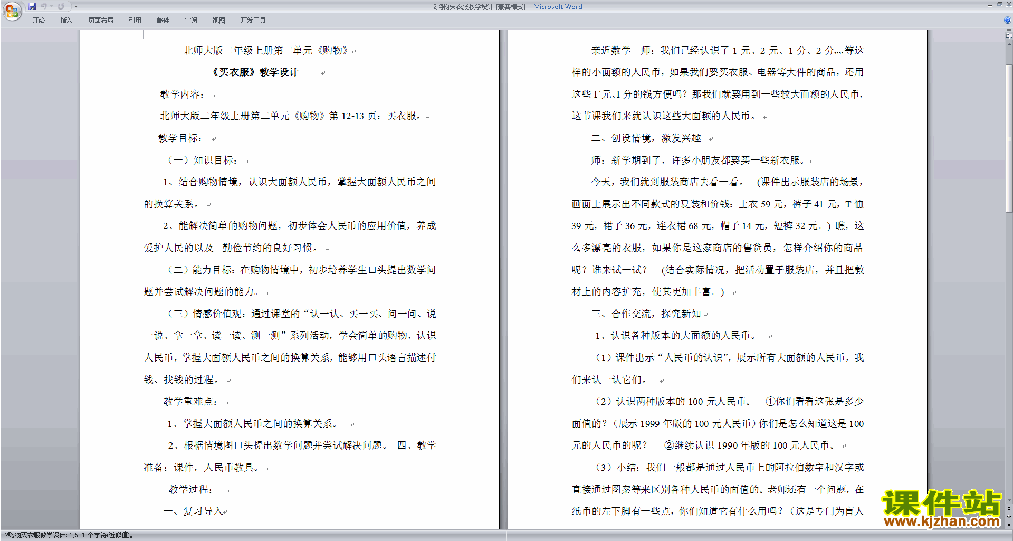Click the line 1、认识各种版本的大面额的人民币。
1013x541 pixels.
[677, 336]
